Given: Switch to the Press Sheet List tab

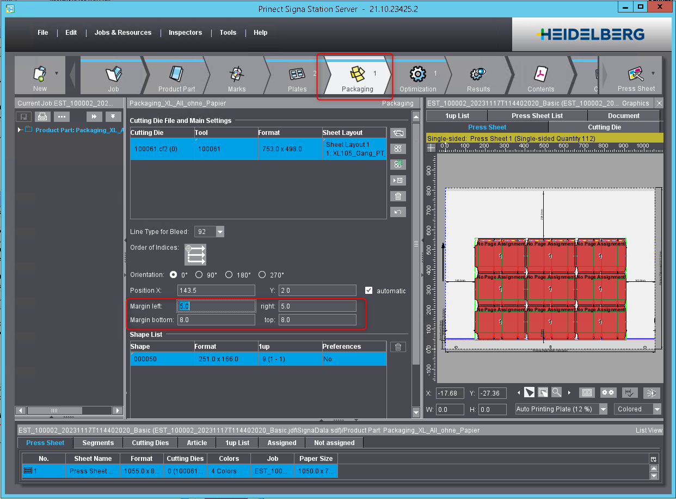Looking at the screenshot, I should click(538, 116).
